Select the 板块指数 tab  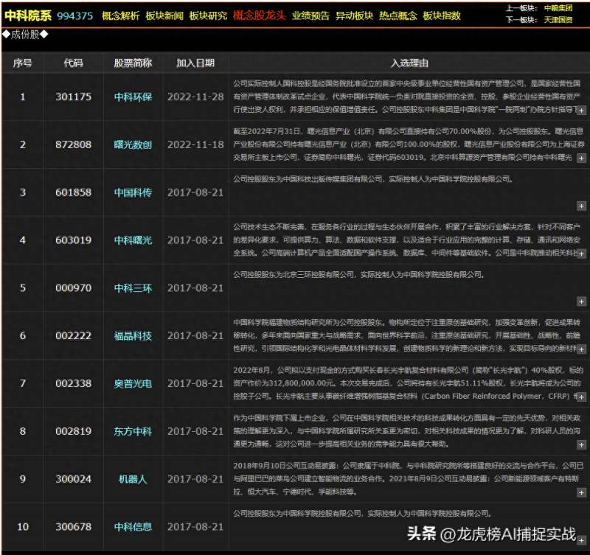tap(442, 15)
